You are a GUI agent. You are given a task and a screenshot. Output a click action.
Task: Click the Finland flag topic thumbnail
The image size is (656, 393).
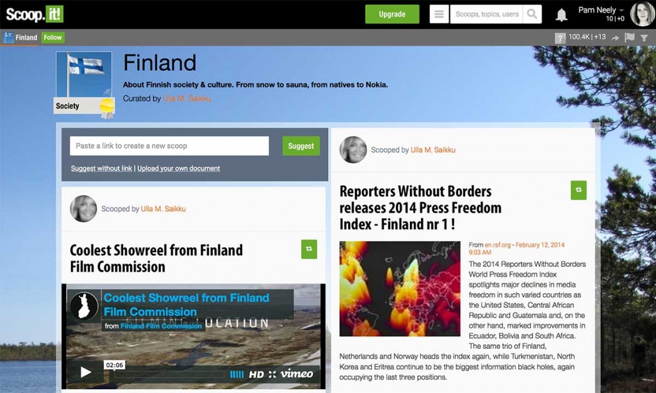point(84,75)
